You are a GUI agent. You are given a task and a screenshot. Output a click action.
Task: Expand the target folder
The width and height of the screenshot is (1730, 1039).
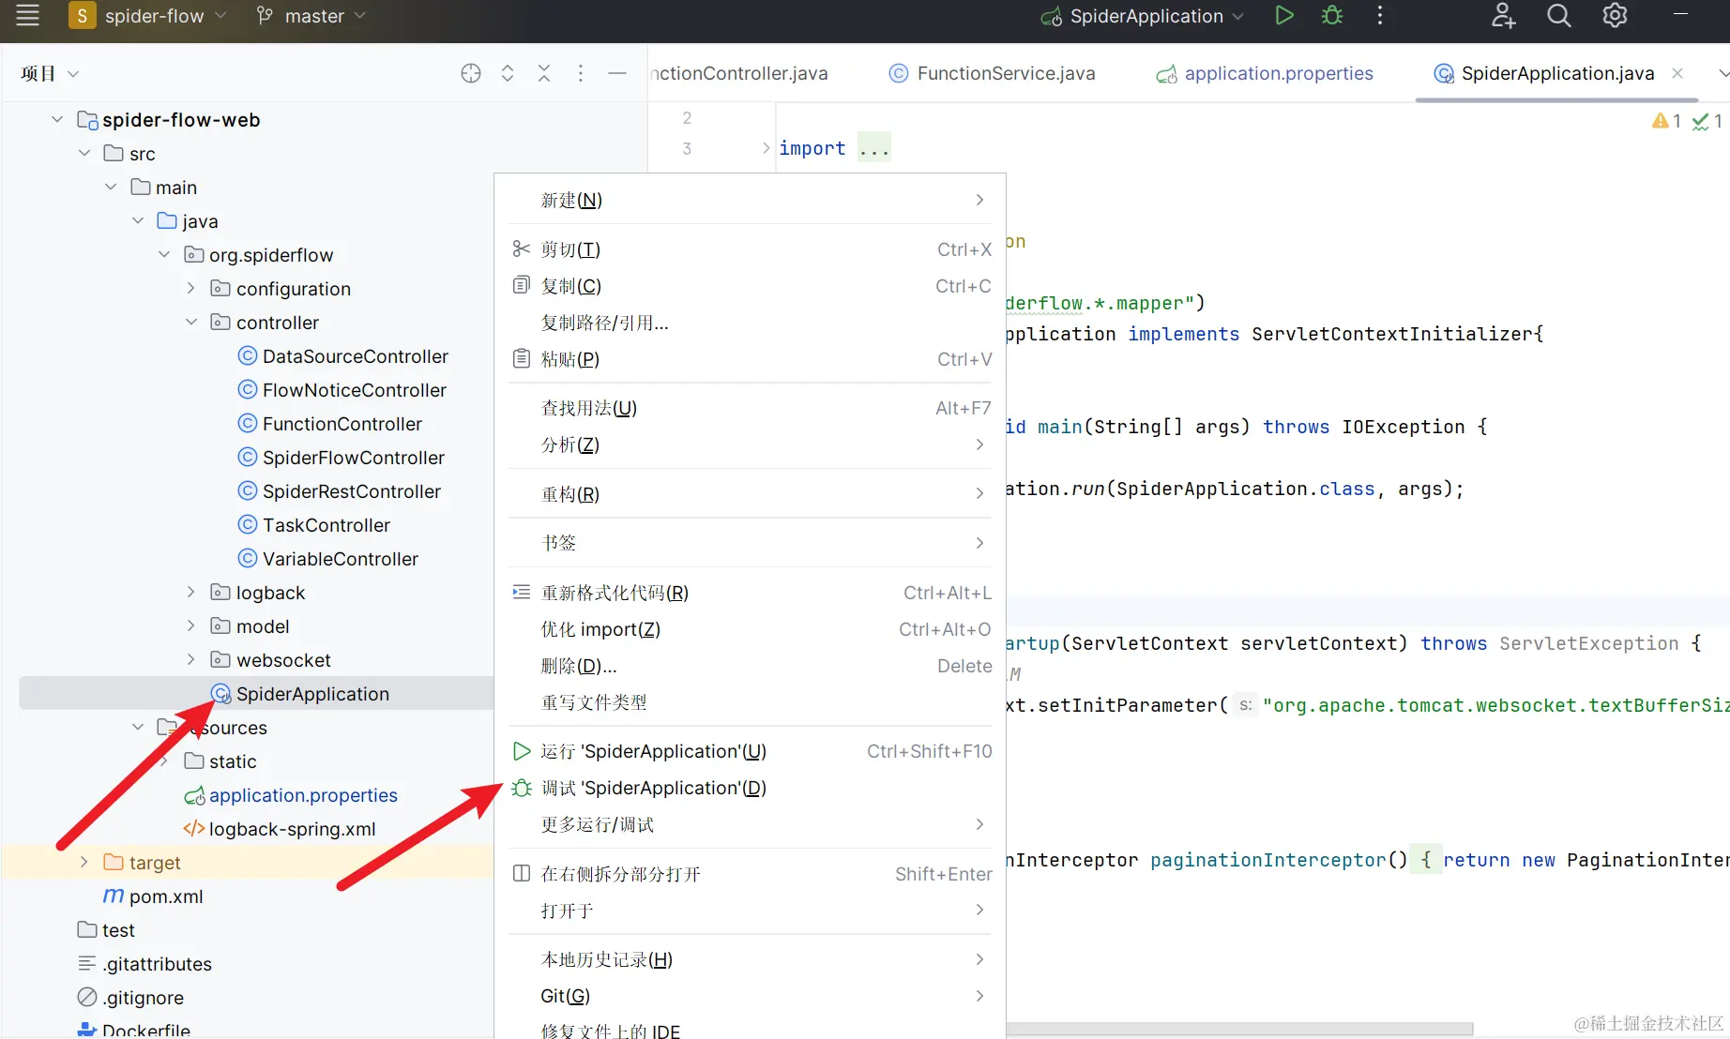[x=84, y=863]
